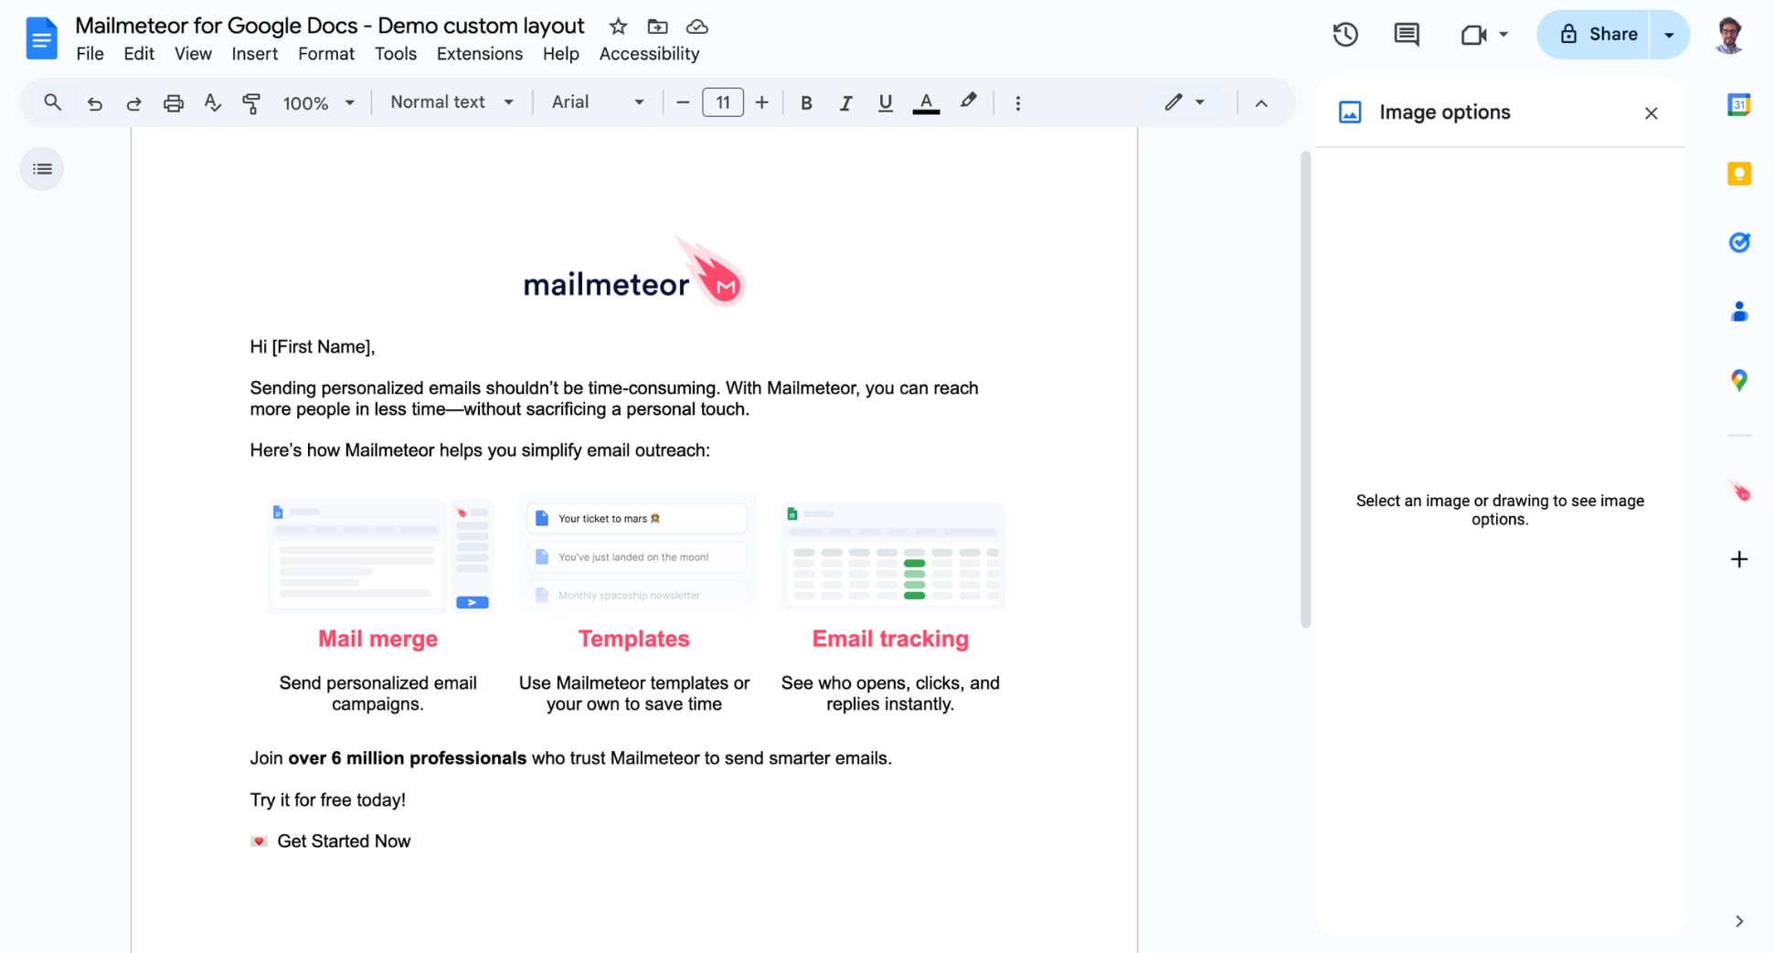
Task: Open the Insert menu
Action: [x=254, y=54]
